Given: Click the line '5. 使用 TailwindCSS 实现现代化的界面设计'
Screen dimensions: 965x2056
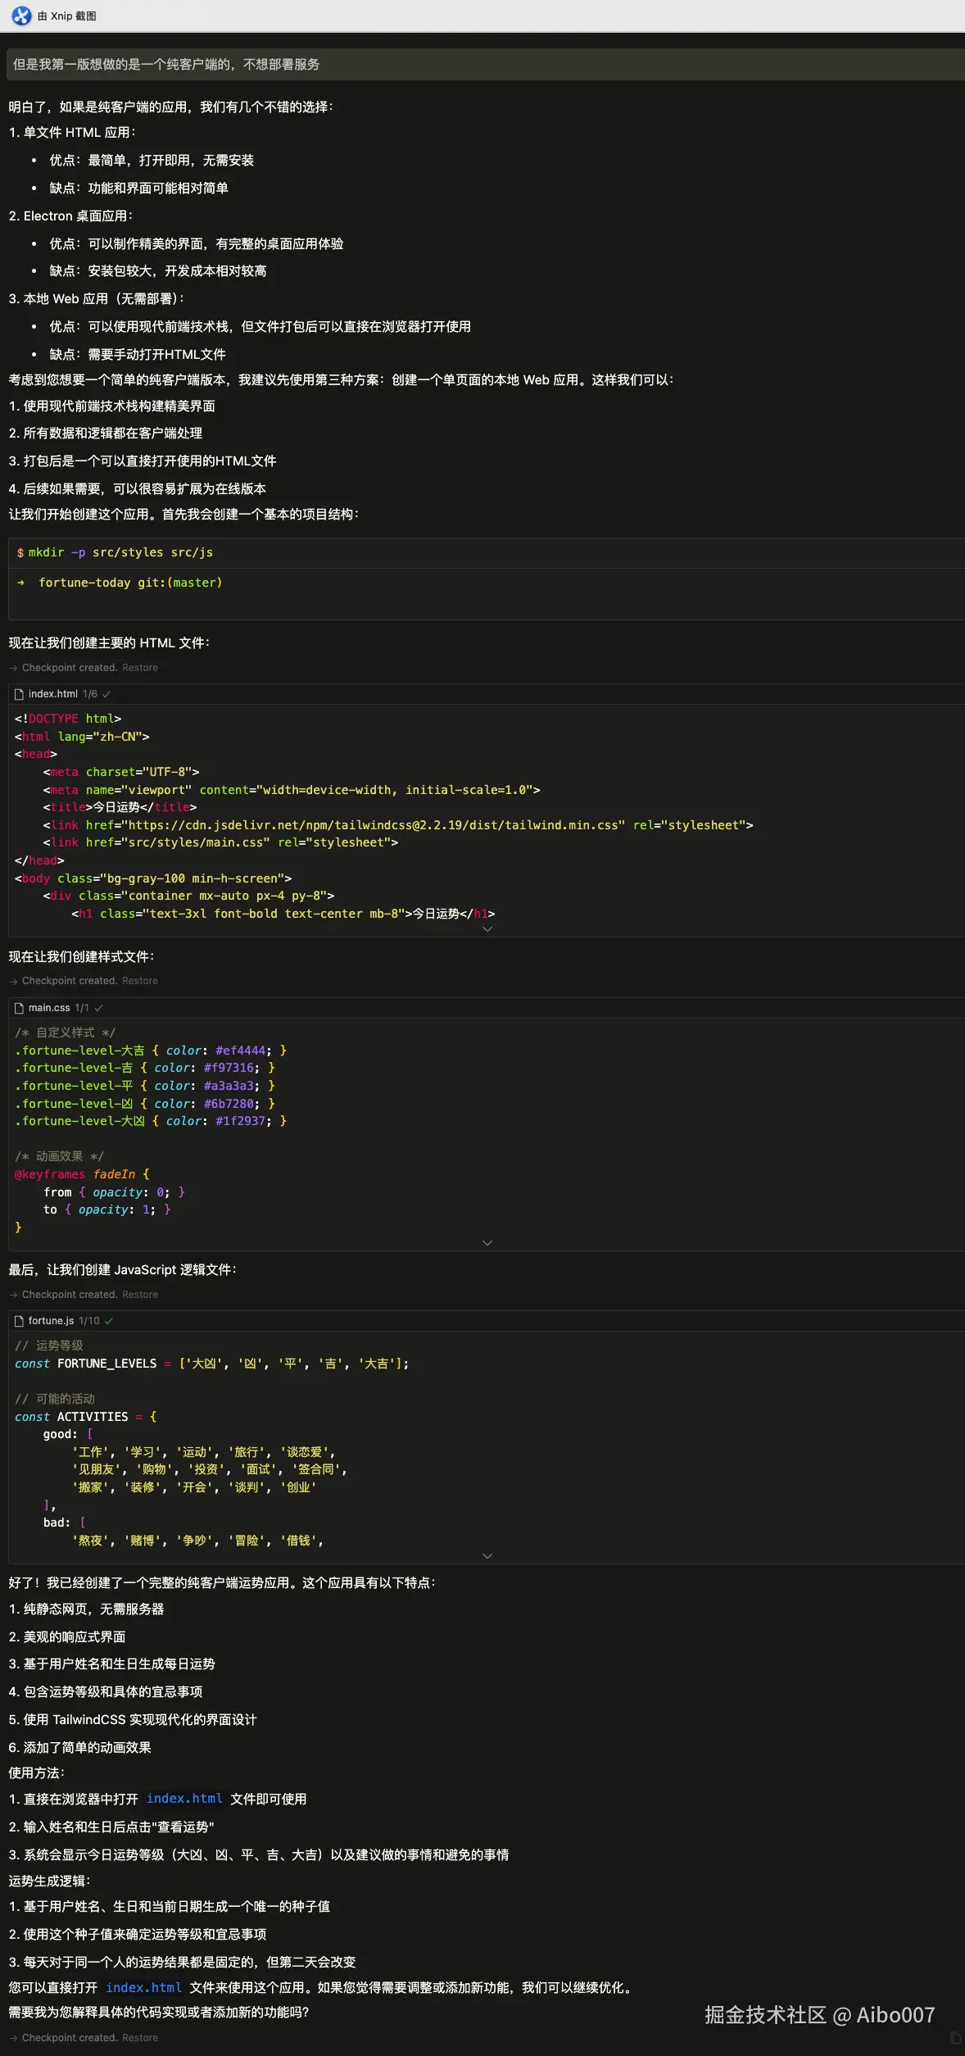Looking at the screenshot, I should pos(133,1720).
